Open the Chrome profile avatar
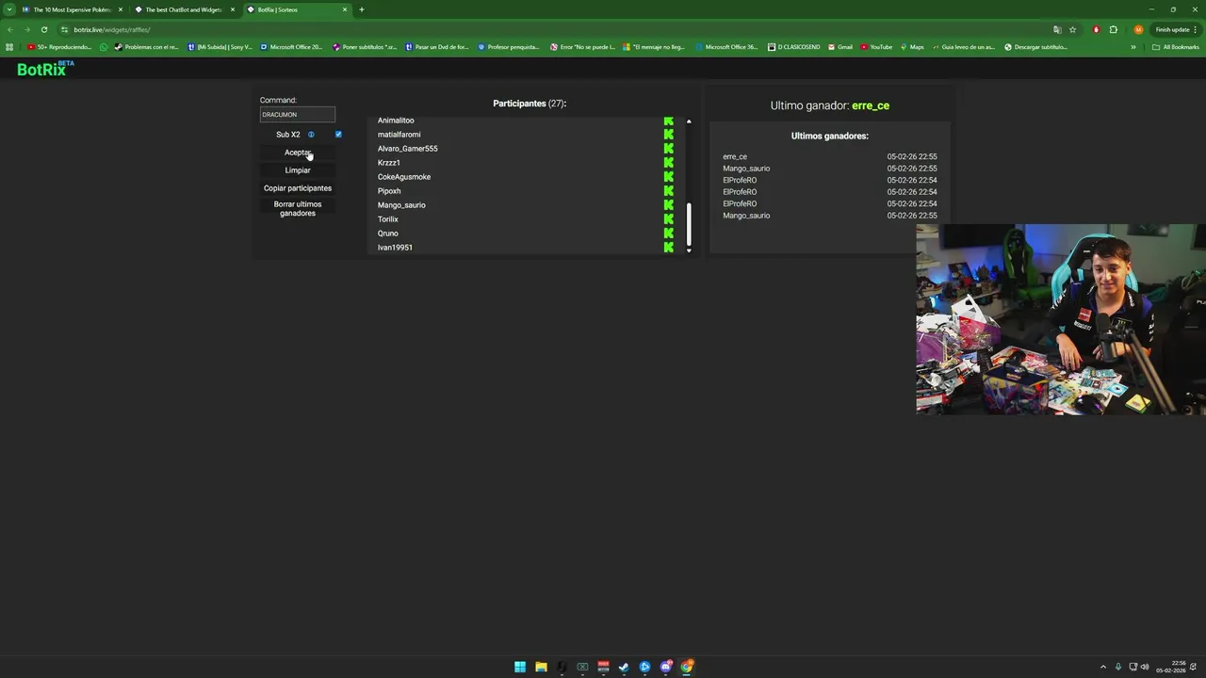This screenshot has width=1206, height=678. [1138, 29]
